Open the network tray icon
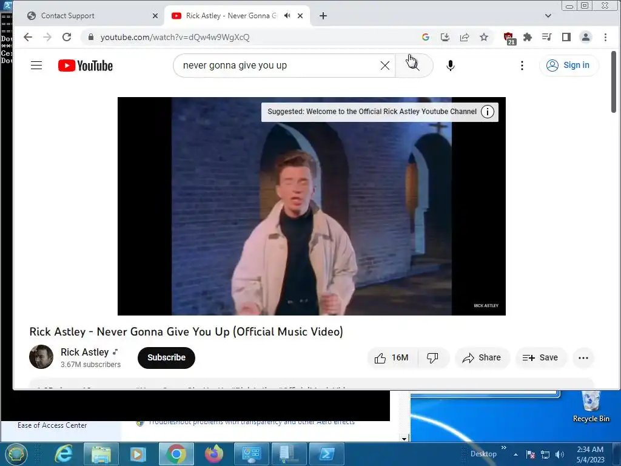 tap(545, 454)
